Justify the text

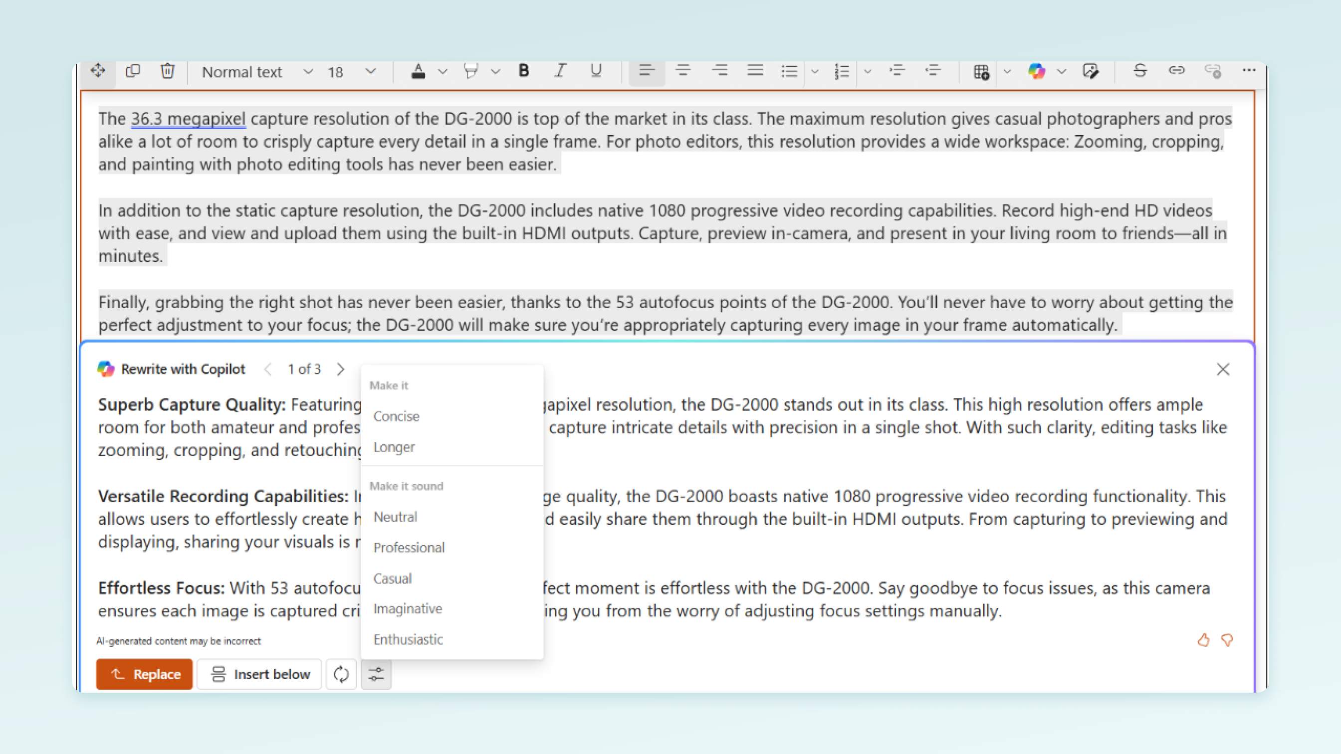755,71
